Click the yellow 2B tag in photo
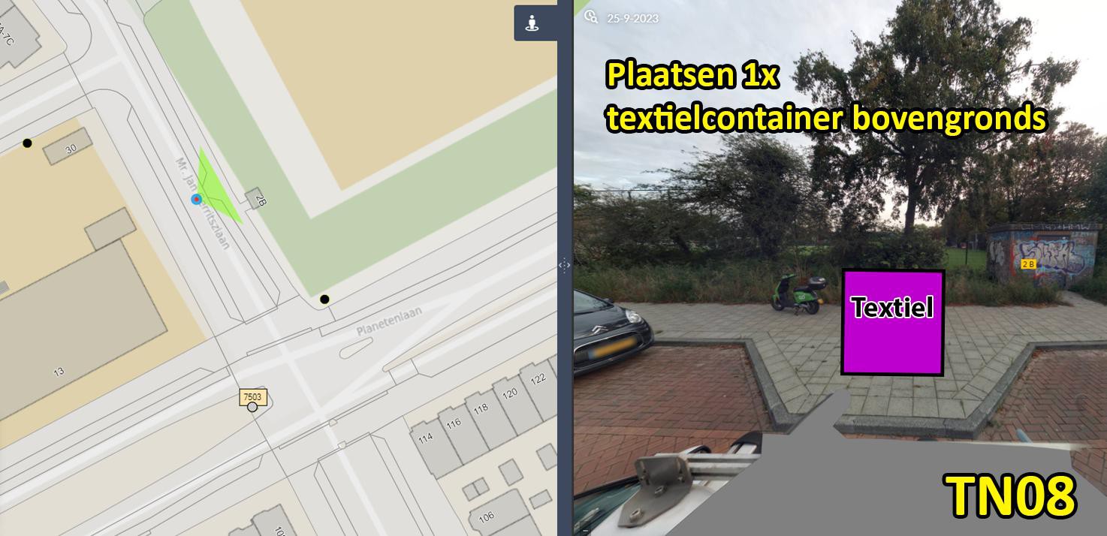The height and width of the screenshot is (536, 1107). [1028, 264]
